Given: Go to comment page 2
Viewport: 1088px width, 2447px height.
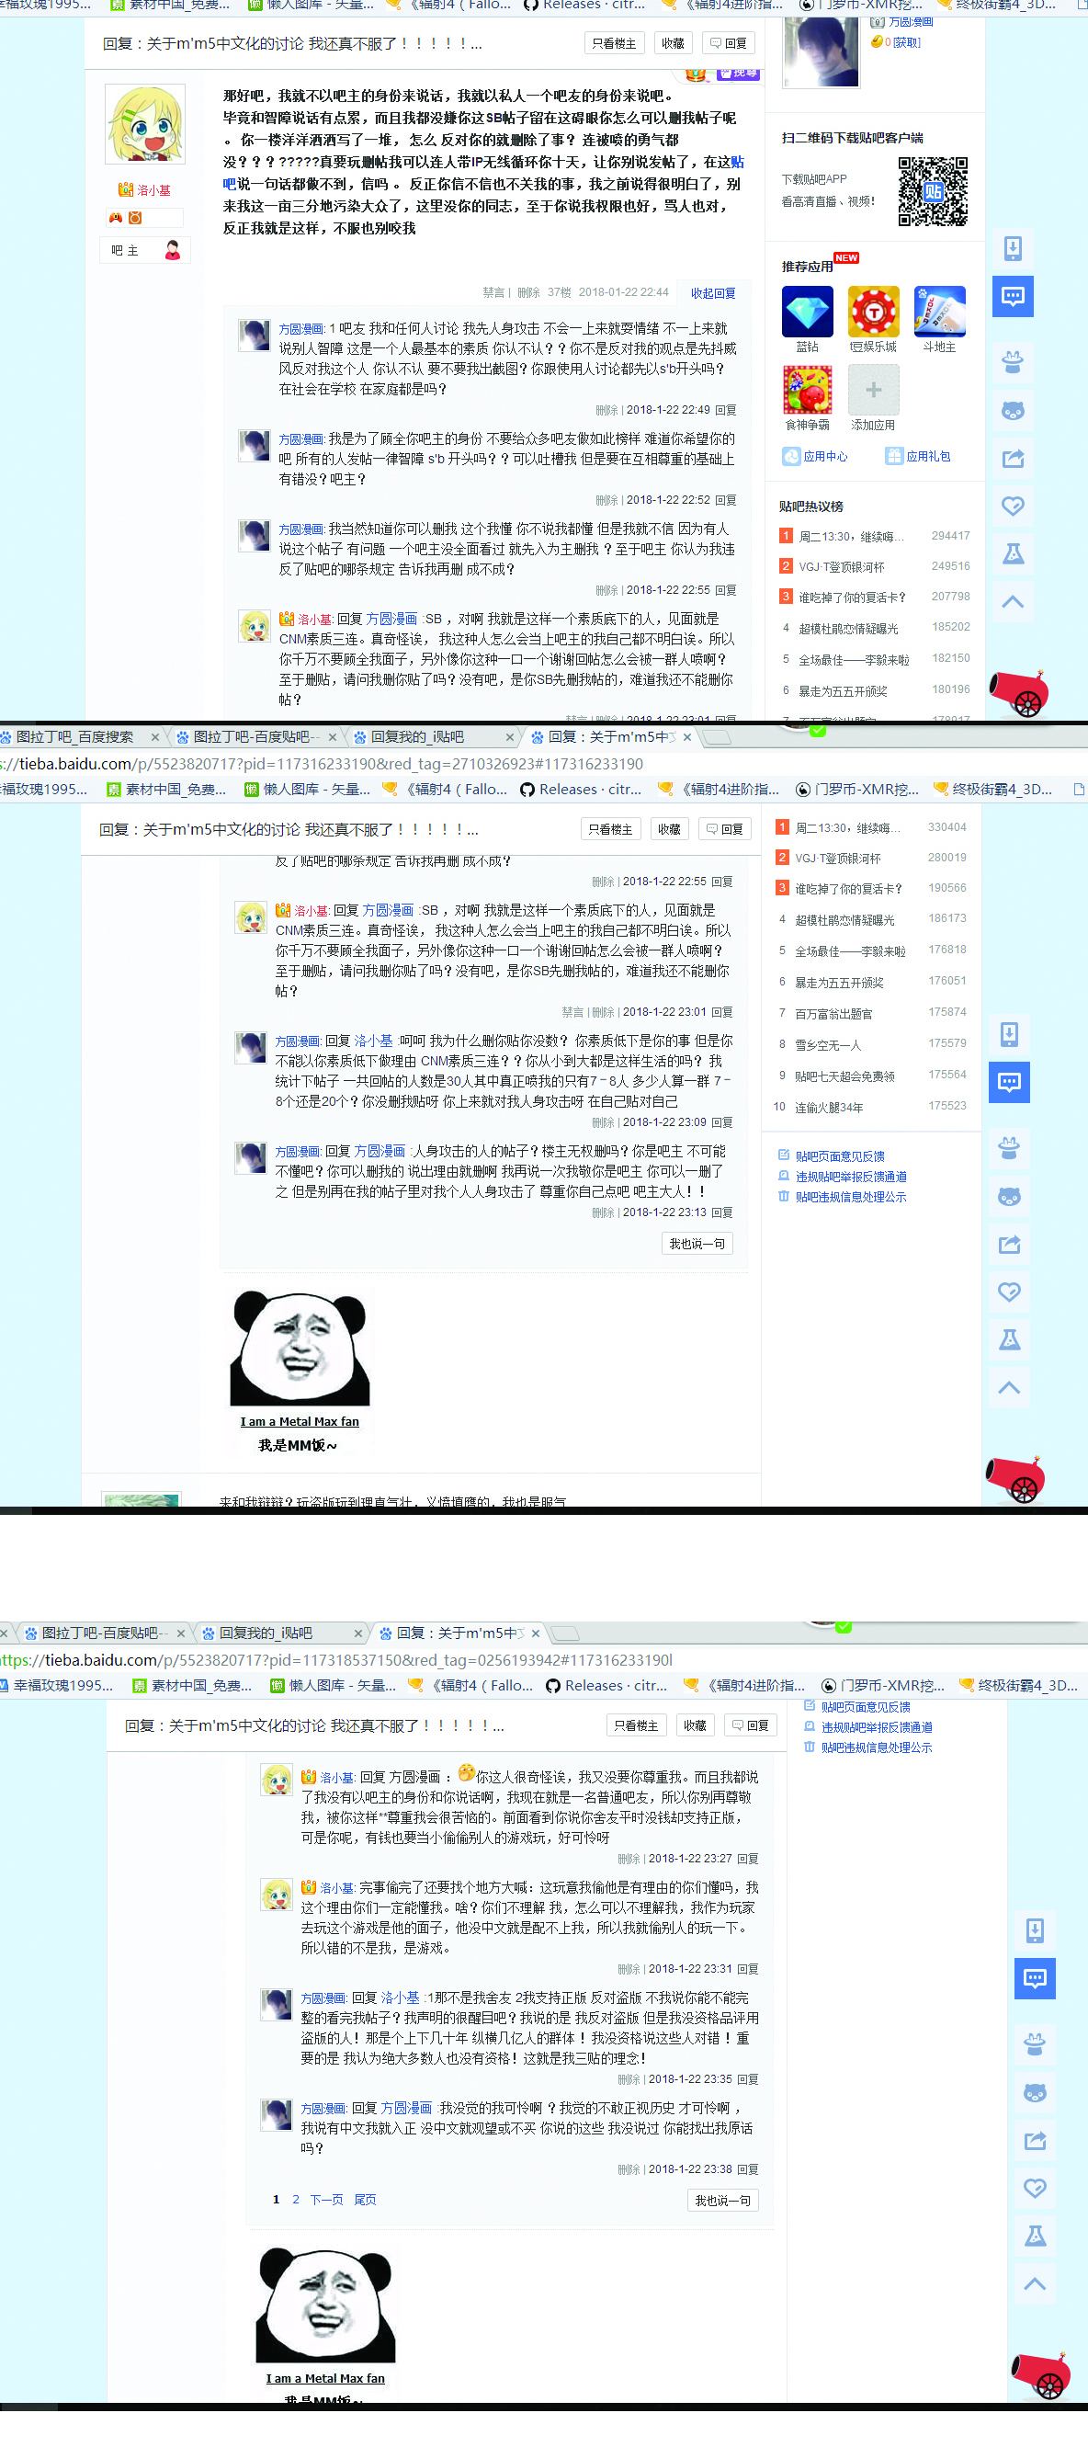Looking at the screenshot, I should (295, 2199).
